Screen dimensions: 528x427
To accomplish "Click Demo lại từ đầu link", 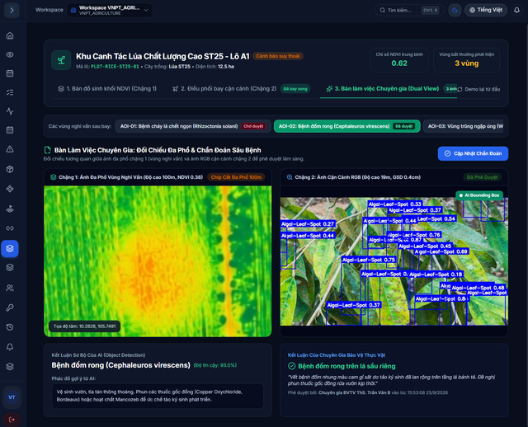I will 478,89.
